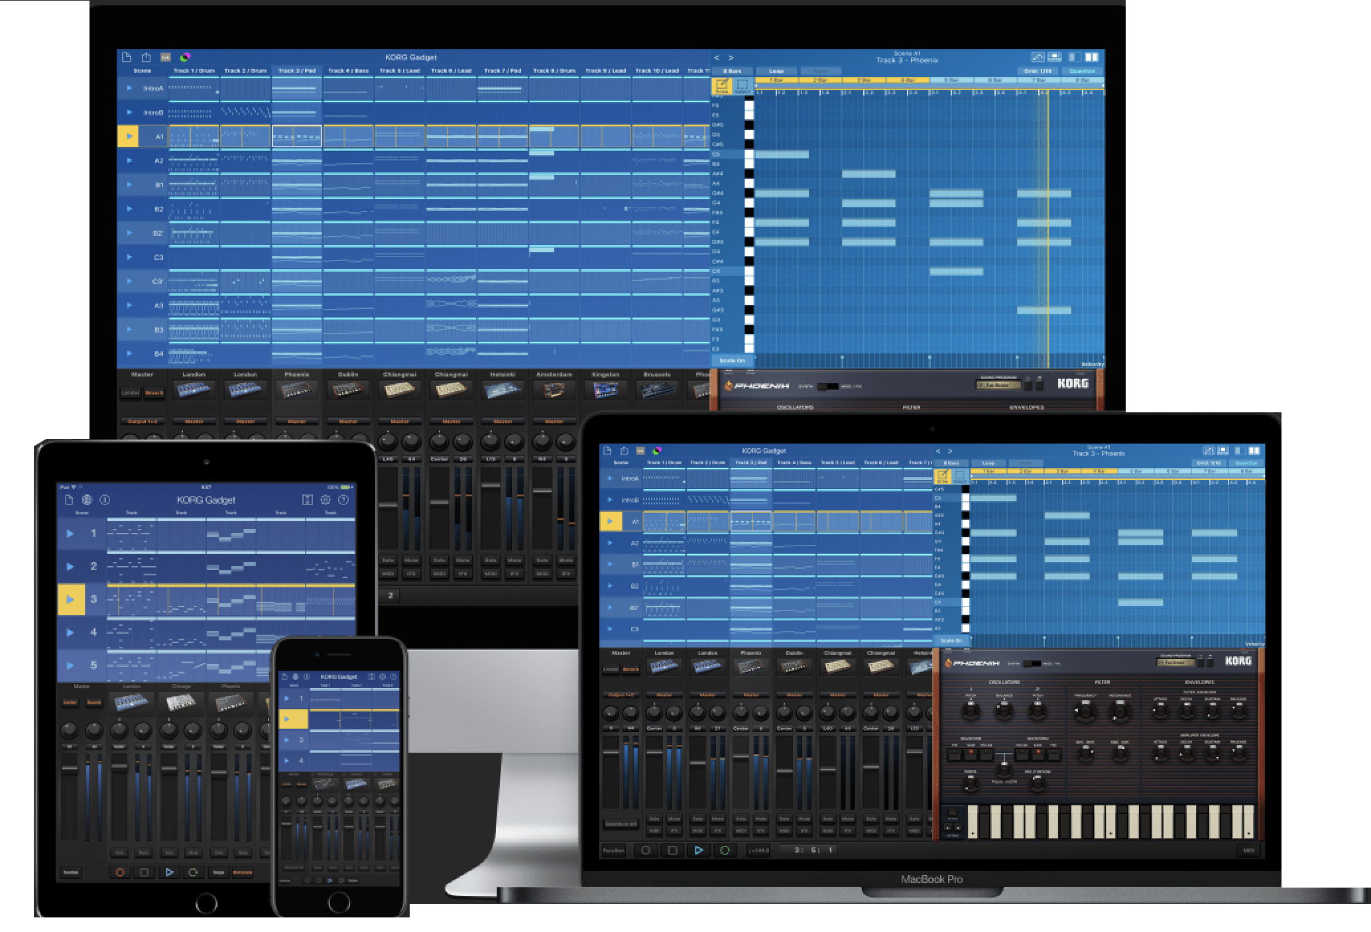
Task: Select Track 3 / Pad header on the iMac
Action: click(x=297, y=70)
